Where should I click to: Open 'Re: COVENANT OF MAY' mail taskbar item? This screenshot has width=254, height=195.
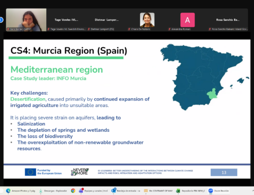[x=158, y=191]
